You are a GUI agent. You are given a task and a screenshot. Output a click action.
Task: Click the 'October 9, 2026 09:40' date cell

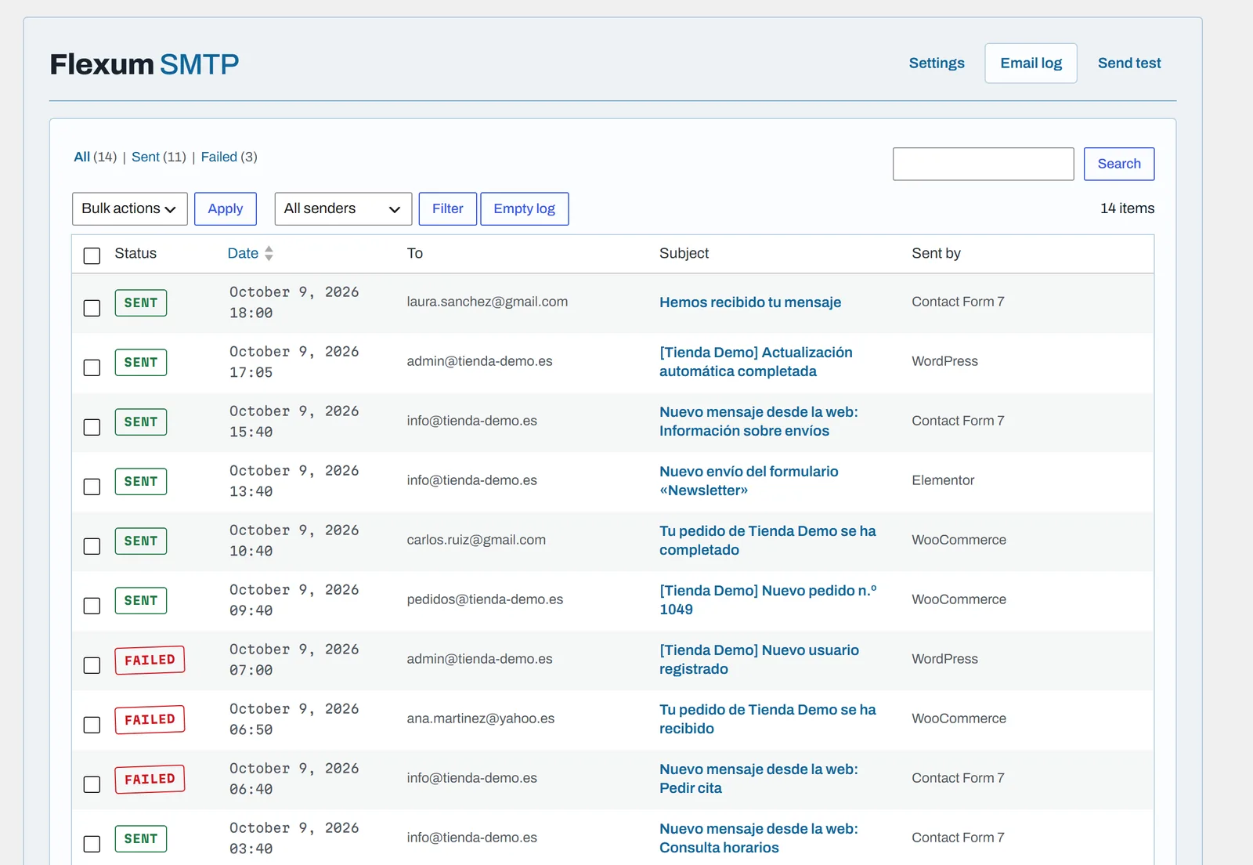(294, 600)
